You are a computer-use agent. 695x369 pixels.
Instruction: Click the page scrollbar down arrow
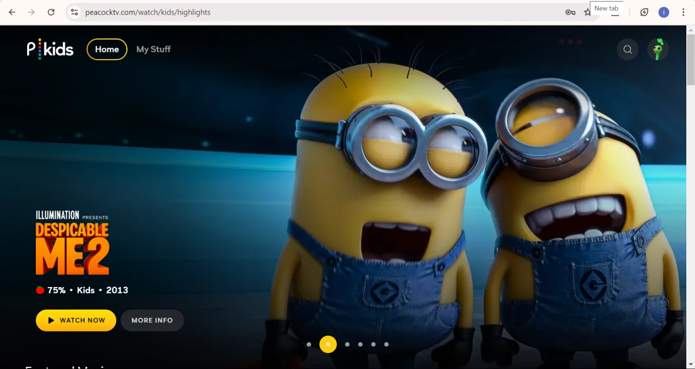pyautogui.click(x=691, y=364)
